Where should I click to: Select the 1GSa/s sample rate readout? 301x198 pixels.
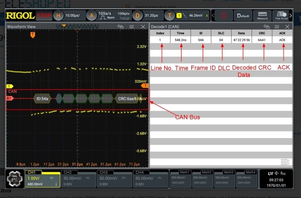click(105, 13)
